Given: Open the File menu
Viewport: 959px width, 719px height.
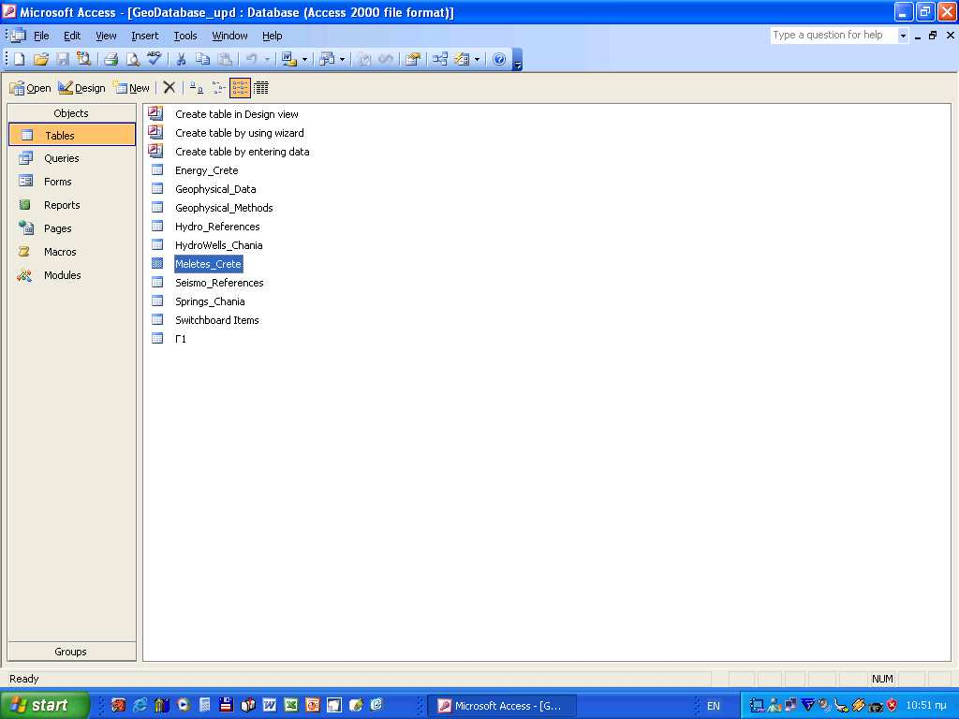Looking at the screenshot, I should click(x=41, y=37).
